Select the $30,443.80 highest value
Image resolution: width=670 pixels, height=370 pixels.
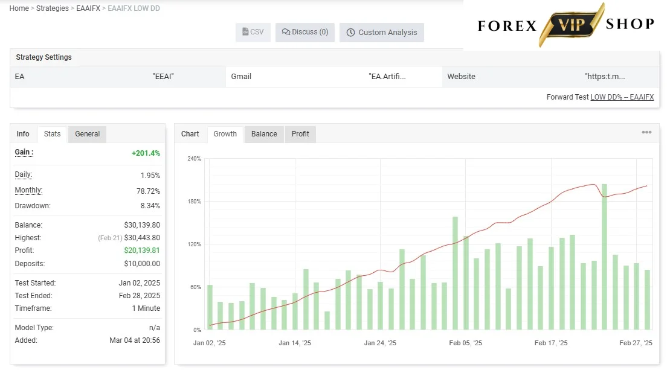coord(143,238)
